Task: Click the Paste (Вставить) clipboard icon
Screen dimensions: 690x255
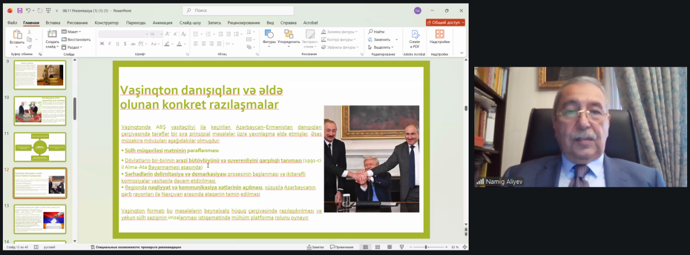Action: click(17, 37)
